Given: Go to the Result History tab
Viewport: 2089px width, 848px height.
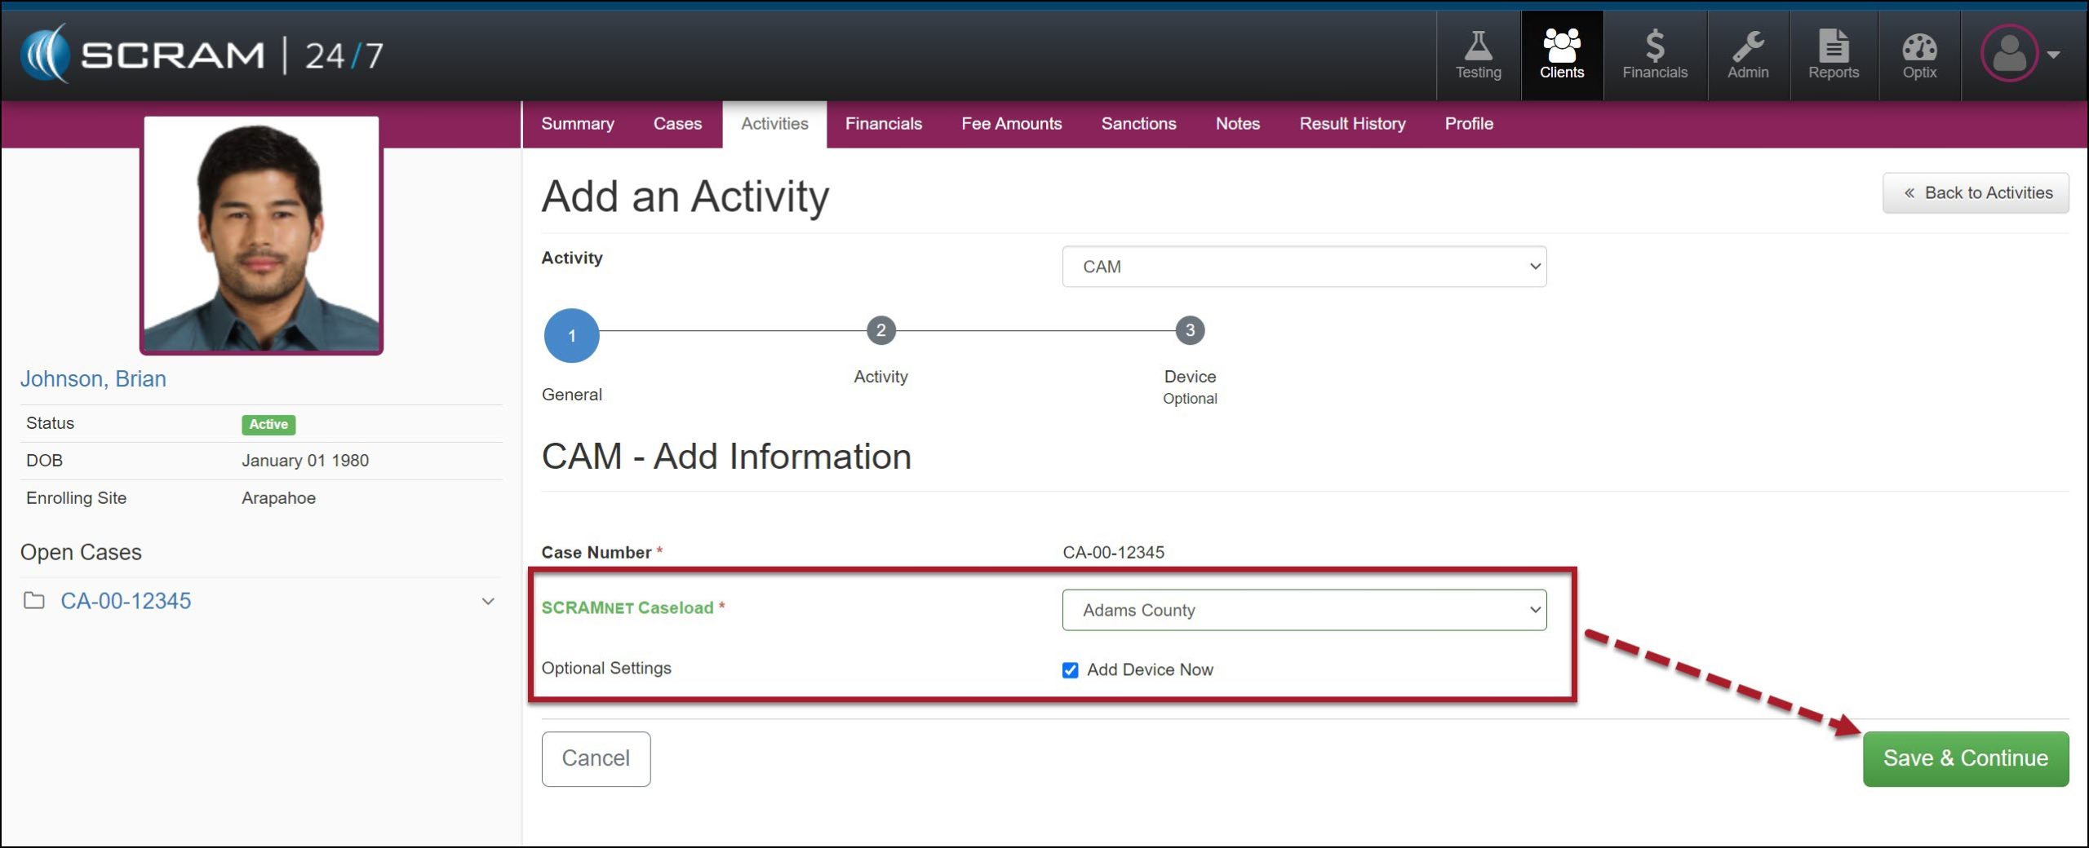Looking at the screenshot, I should 1351,124.
